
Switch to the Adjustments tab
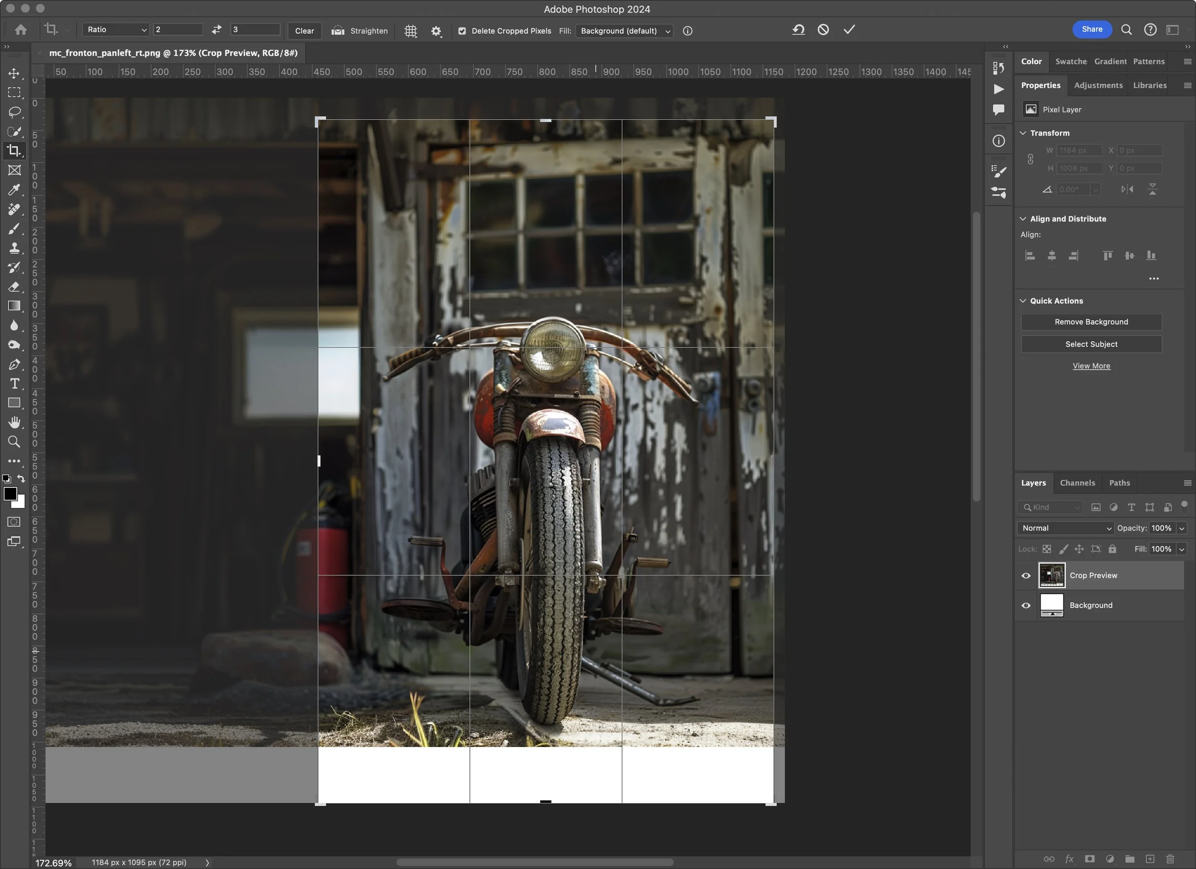(1098, 86)
